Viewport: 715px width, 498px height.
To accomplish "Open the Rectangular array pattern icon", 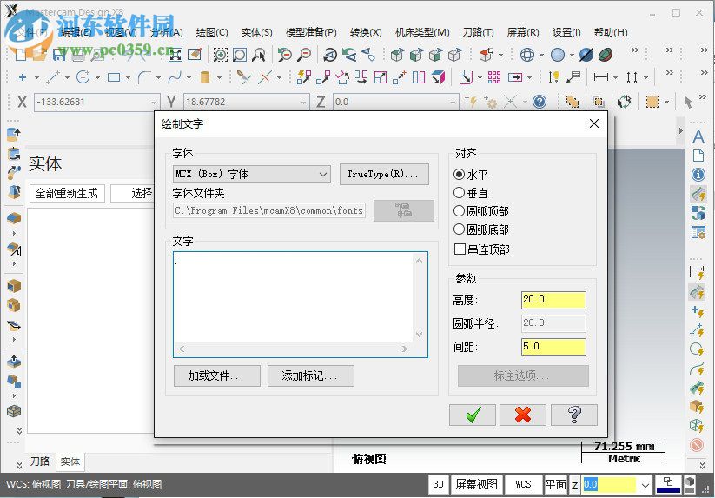I will 494,77.
